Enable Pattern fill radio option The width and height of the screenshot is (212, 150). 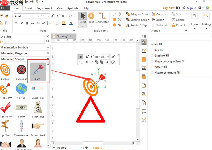click(152, 67)
